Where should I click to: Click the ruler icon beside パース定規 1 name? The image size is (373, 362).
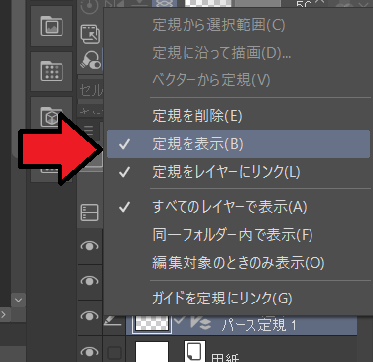pyautogui.click(x=200, y=323)
